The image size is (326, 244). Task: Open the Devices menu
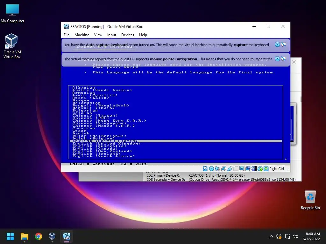tap(128, 35)
